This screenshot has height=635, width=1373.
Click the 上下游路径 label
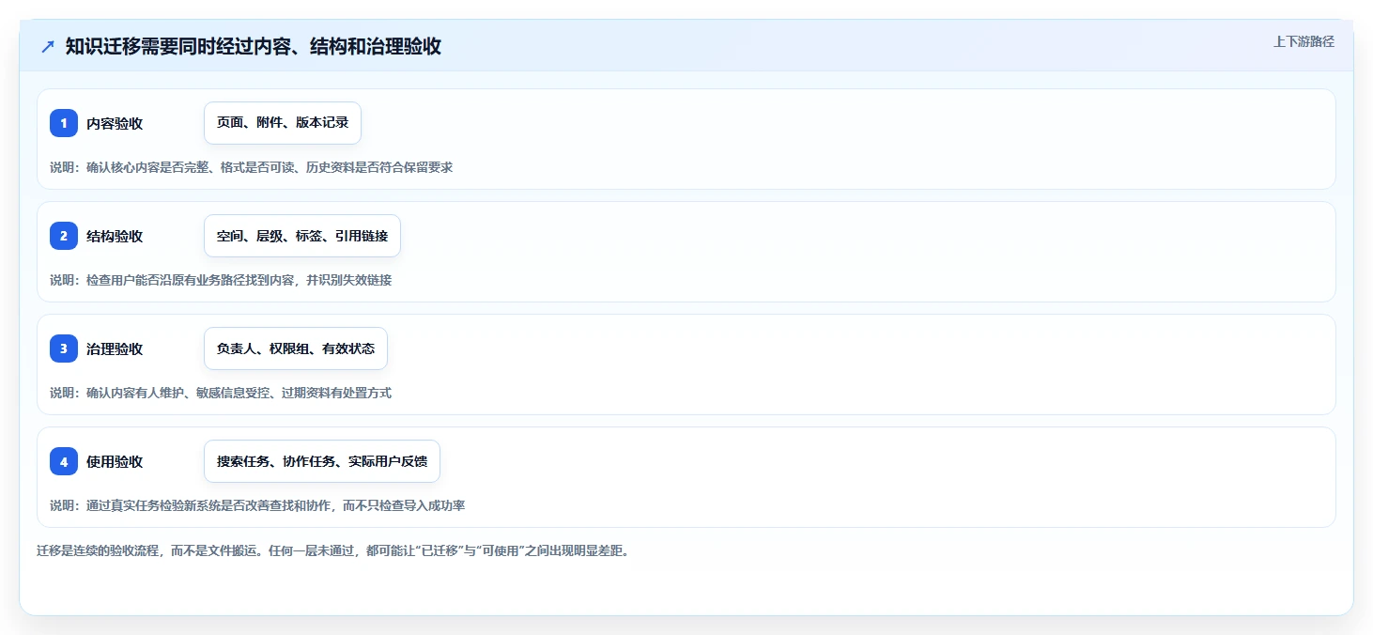point(1304,41)
